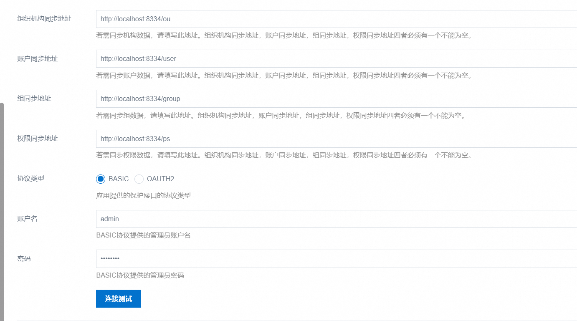This screenshot has height=321, width=577.
Task: Click the 协议类型 label text
Action: (x=31, y=179)
